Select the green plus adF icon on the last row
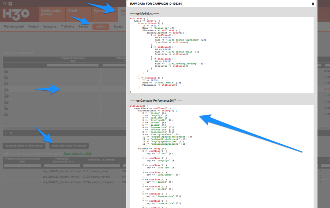The height and width of the screenshot is (208, 330). [x=6, y=115]
